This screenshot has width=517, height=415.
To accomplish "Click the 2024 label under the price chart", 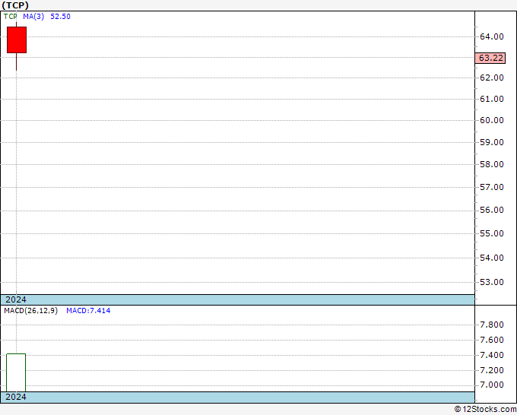I will [x=16, y=299].
